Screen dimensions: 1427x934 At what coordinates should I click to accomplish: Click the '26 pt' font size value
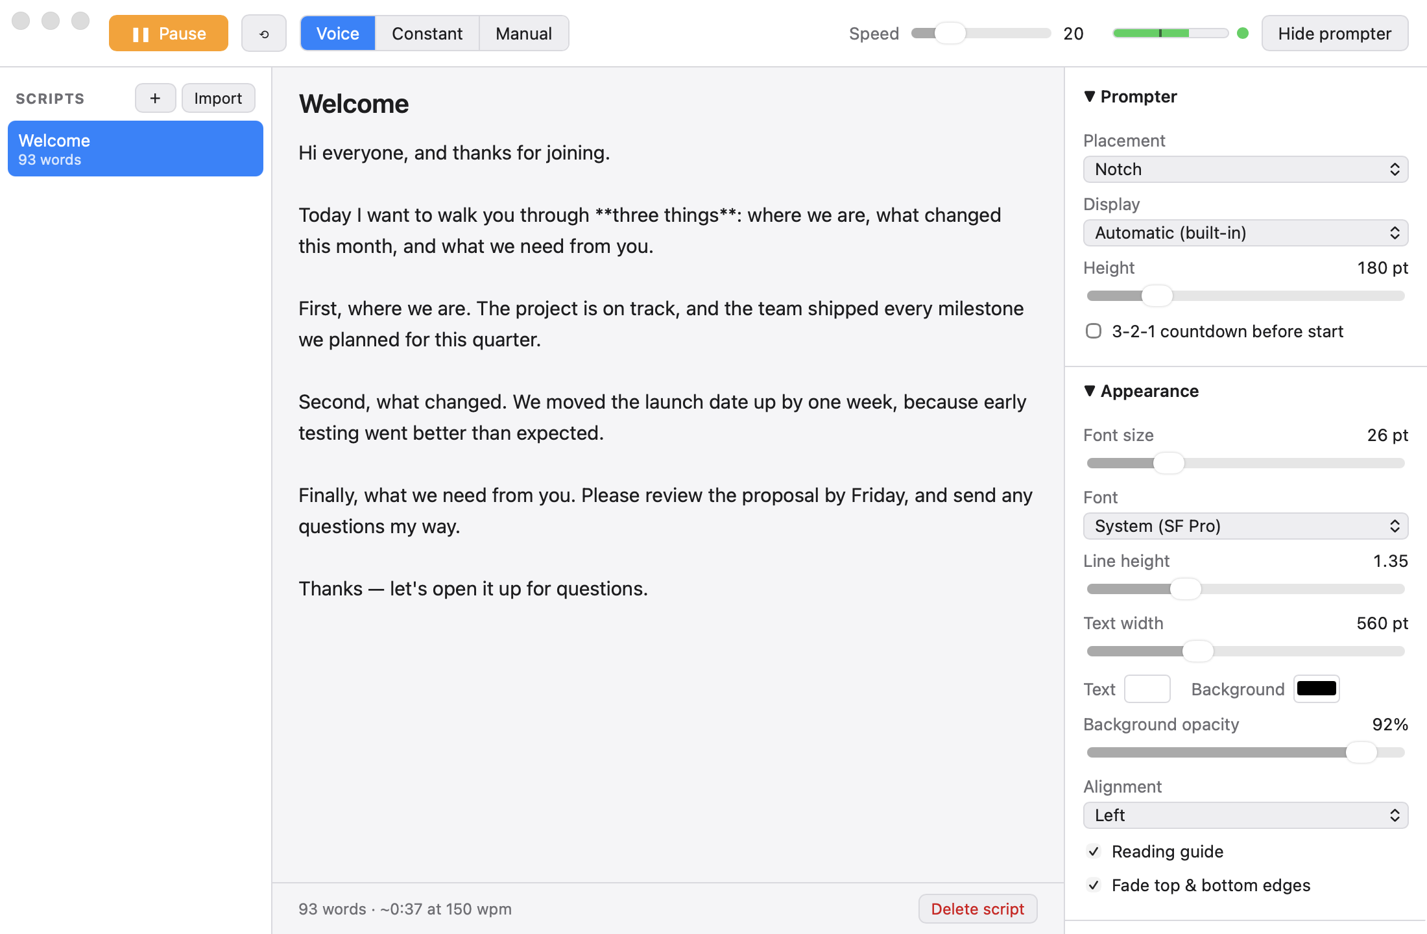pyautogui.click(x=1387, y=435)
